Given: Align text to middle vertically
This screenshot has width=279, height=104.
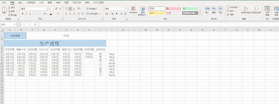Looking at the screenshot, I should click(70, 9).
